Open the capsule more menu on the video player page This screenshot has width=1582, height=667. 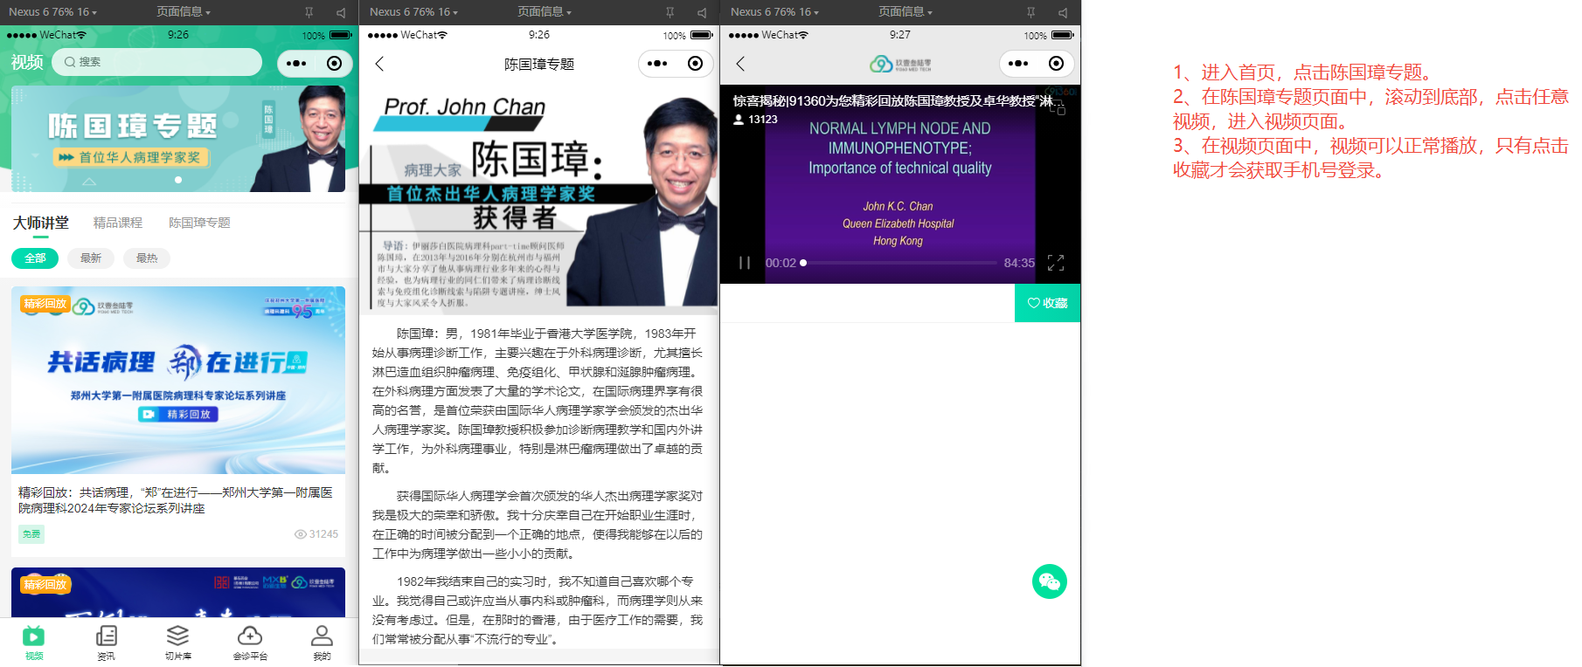tap(1018, 63)
